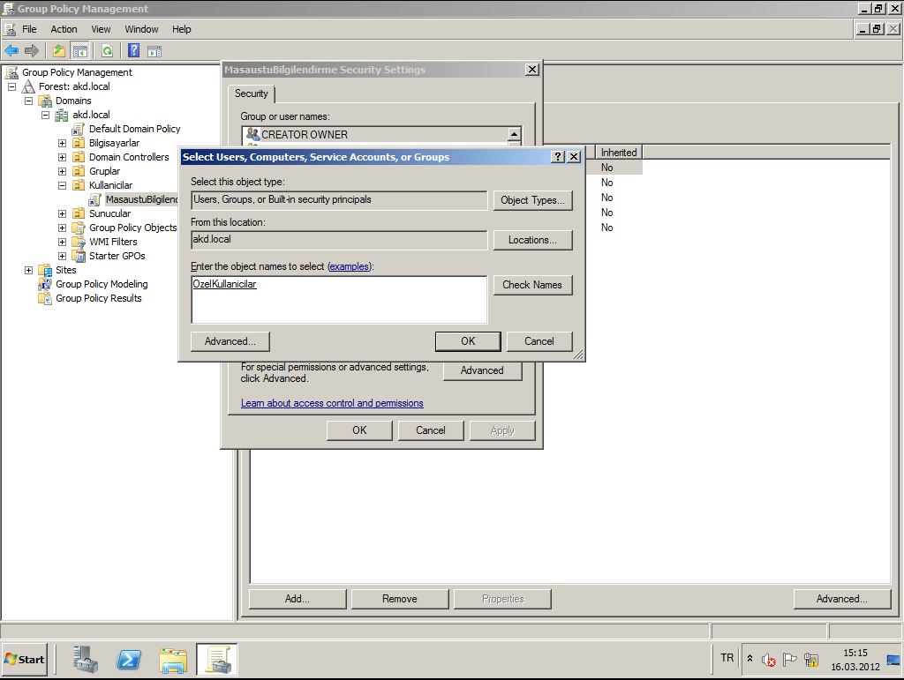Viewport: 904px width, 680px height.
Task: Click the Default Domain Policy GPO icon
Action: coord(79,129)
